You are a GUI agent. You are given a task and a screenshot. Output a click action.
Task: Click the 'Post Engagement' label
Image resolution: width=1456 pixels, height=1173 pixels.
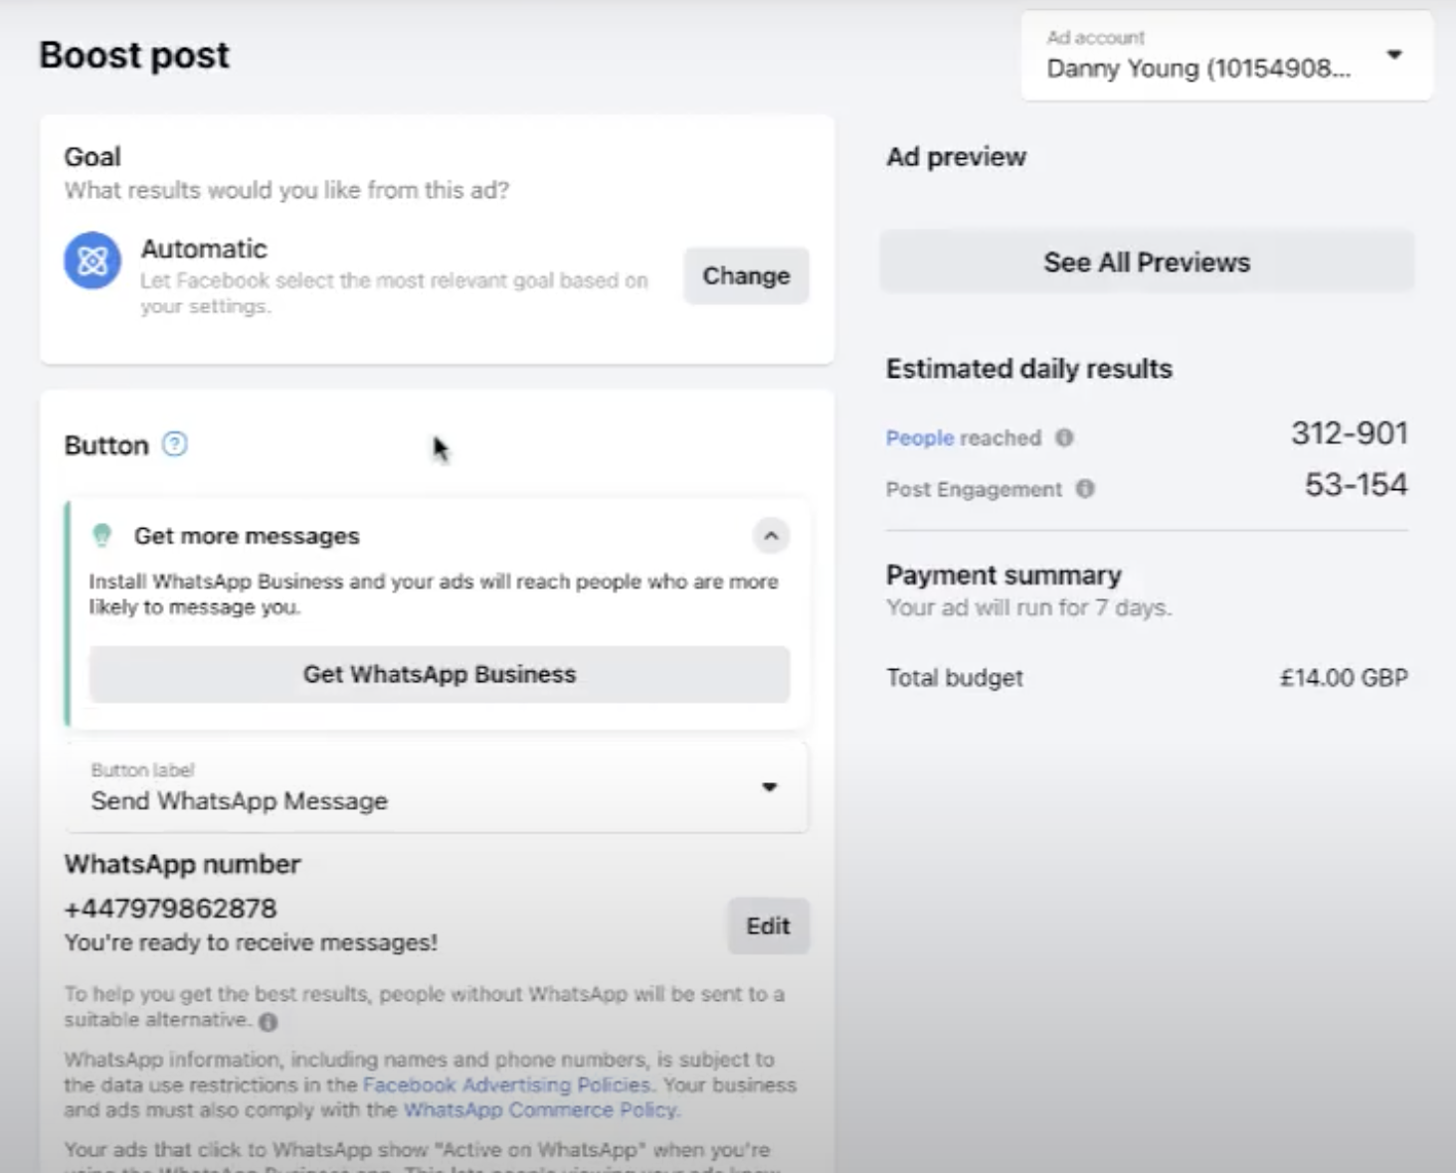974,489
